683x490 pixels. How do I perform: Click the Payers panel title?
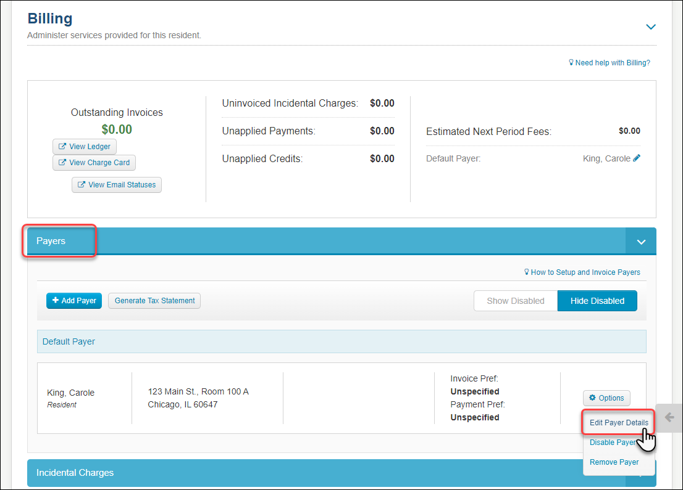[51, 241]
